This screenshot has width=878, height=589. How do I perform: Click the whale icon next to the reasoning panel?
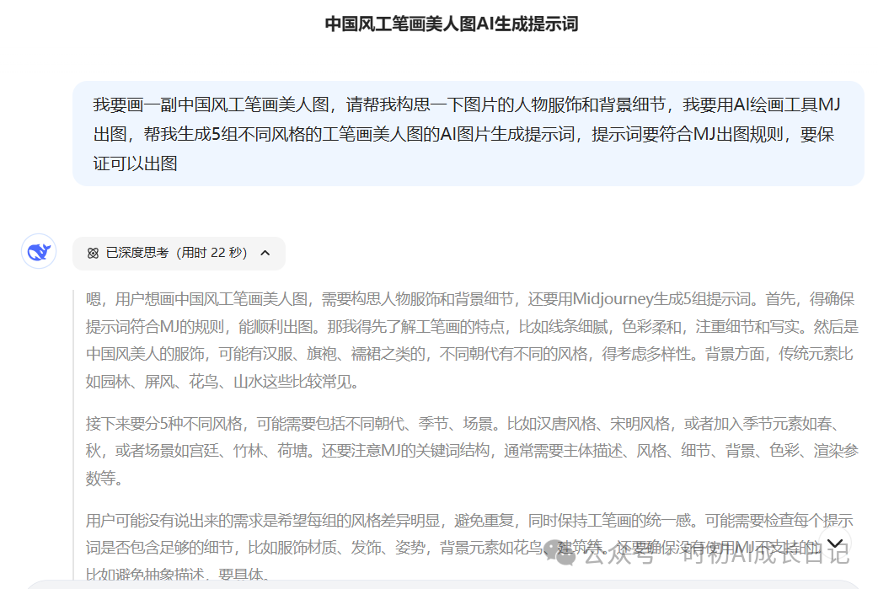pos(38,251)
